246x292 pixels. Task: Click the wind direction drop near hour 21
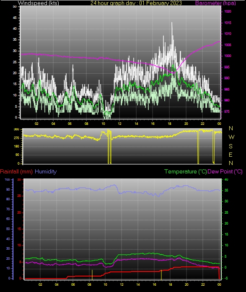click(198, 147)
